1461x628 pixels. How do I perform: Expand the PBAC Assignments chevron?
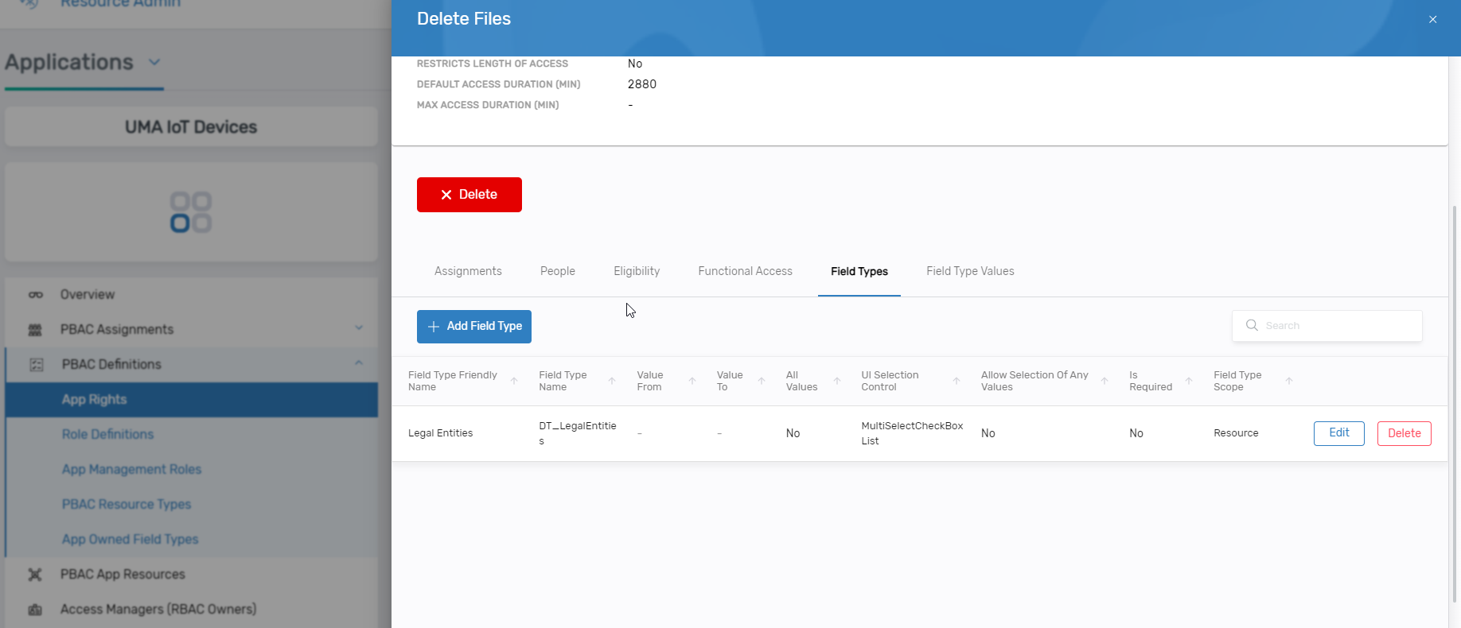pos(359,328)
